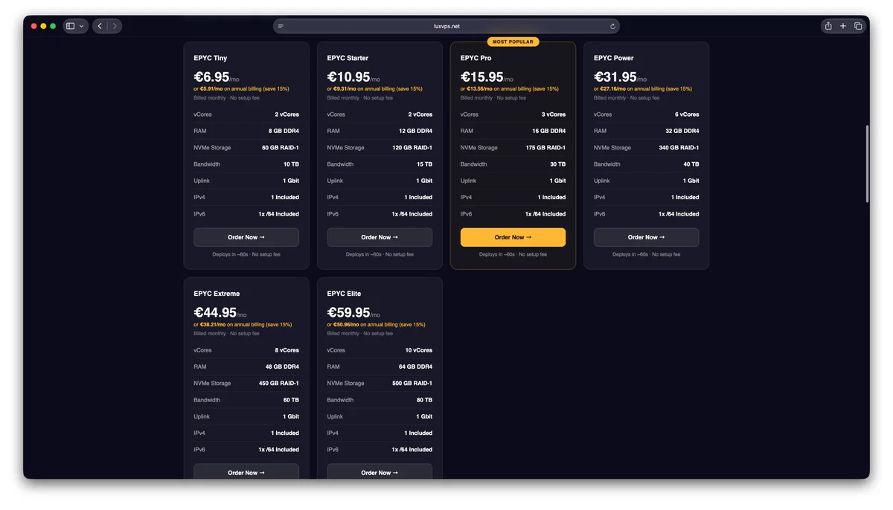The image size is (893, 510).
Task: Click the 30 TB bandwidth value
Action: (x=557, y=164)
